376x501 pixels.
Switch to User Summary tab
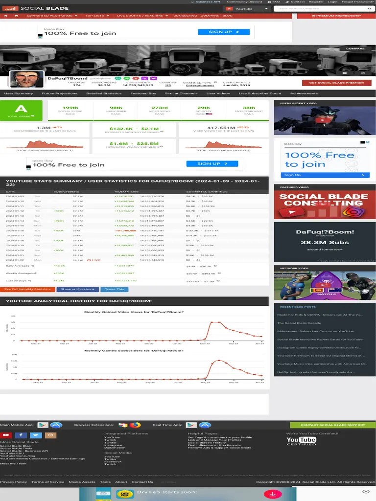pos(19,93)
